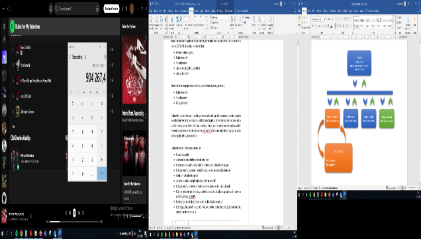Viewport: 421px width, 239px height.
Task: Click the blue equals button in Calculator
Action: point(102,174)
